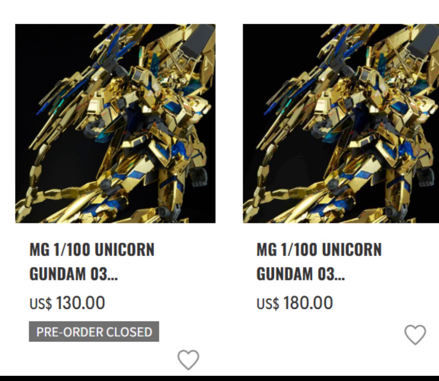Click the black bar at the page bottom
The width and height of the screenshot is (439, 381).
coord(219,378)
